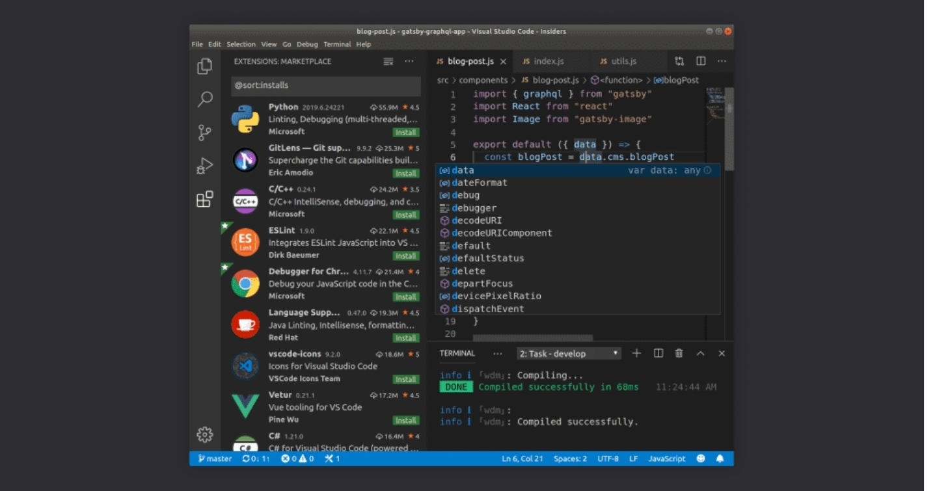Image resolution: width=937 pixels, height=491 pixels.
Task: Open the Debug menu
Action: [307, 44]
